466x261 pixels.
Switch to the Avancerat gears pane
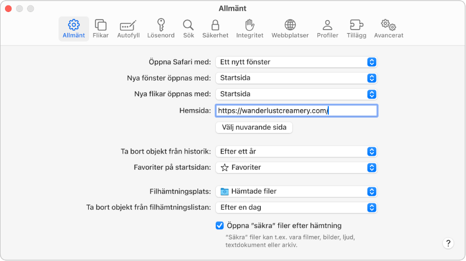(388, 29)
